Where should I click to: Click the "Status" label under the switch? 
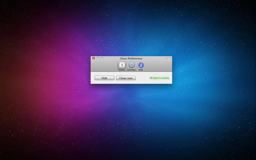pos(122,70)
